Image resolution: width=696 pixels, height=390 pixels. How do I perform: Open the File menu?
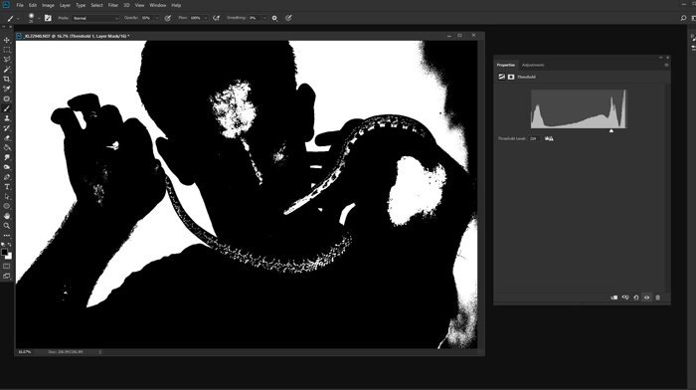[x=20, y=5]
